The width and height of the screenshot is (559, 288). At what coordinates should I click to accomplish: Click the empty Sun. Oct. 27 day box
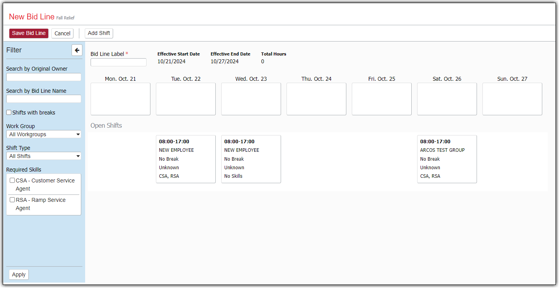coord(512,99)
